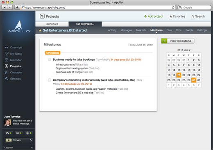213x150 pixels.
Task: Open the Task lists project tab
Action: click(x=141, y=30)
